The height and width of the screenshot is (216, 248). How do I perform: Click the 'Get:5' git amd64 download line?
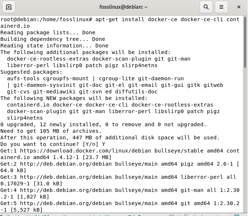coord(120,203)
